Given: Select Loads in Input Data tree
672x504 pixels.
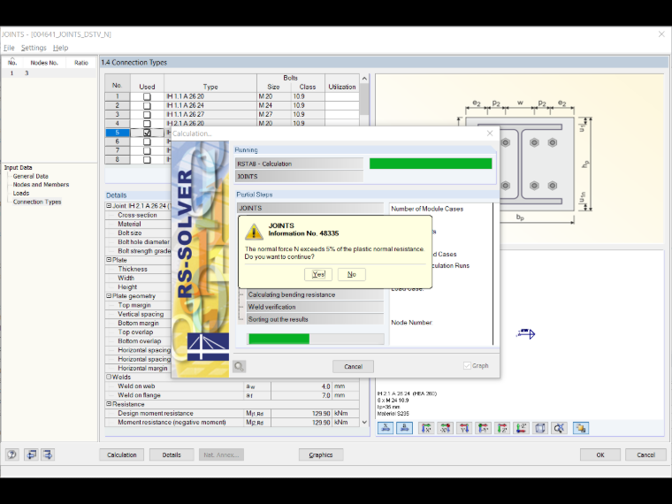Looking at the screenshot, I should click(x=21, y=194).
